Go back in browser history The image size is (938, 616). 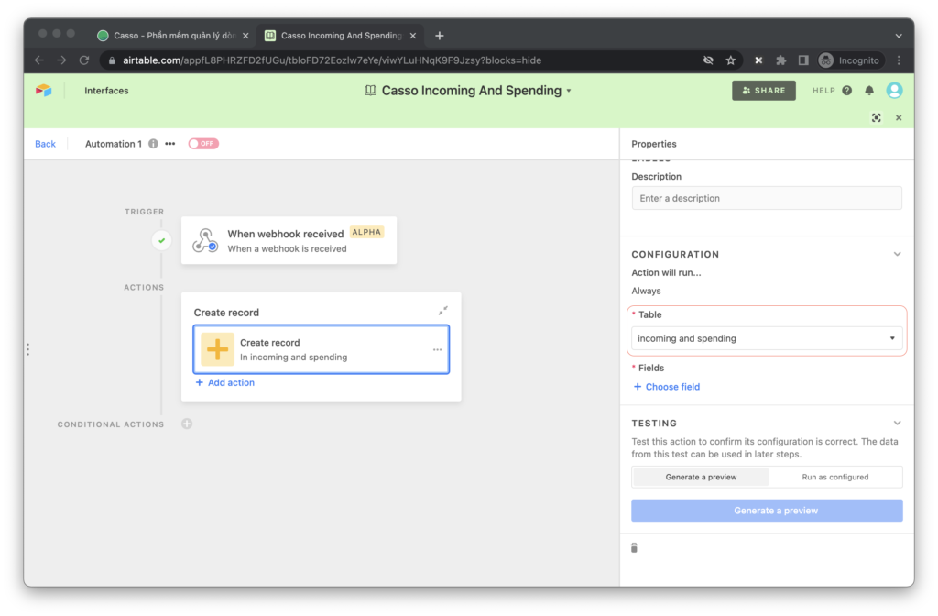(39, 60)
